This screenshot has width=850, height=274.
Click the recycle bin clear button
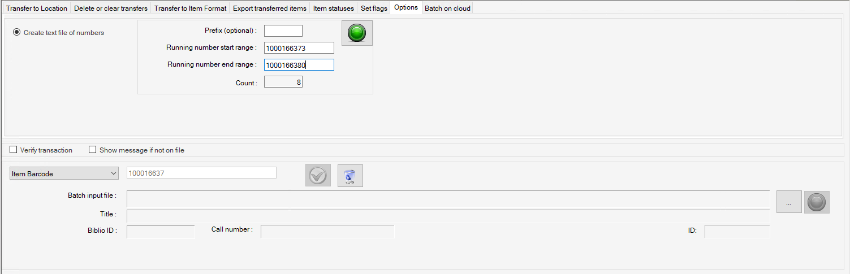[350, 176]
